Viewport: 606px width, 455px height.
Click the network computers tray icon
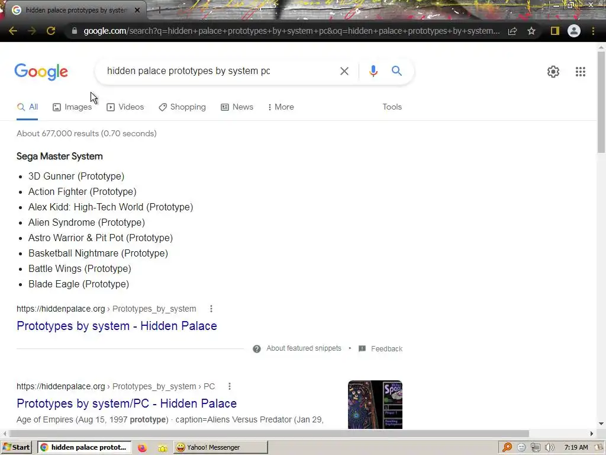click(x=535, y=447)
